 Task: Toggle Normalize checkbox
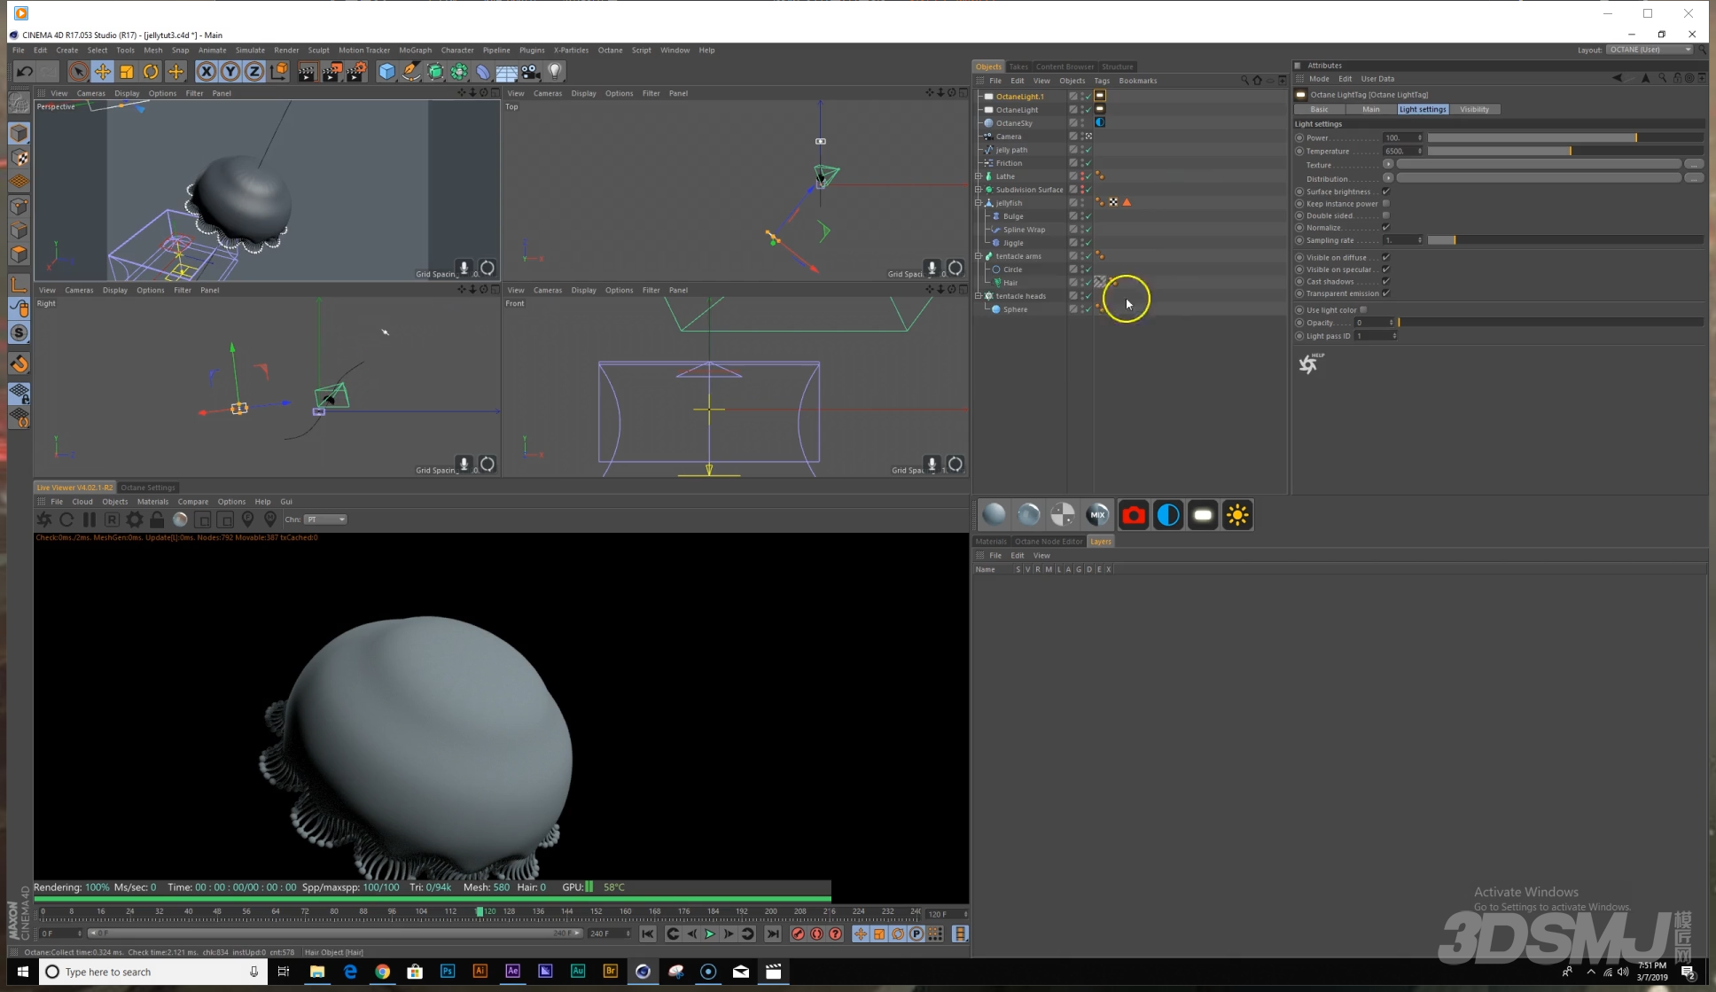pos(1386,228)
